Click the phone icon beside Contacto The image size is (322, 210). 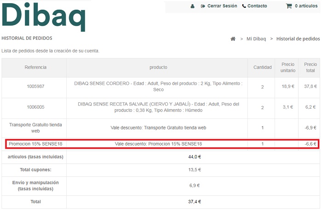point(244,6)
